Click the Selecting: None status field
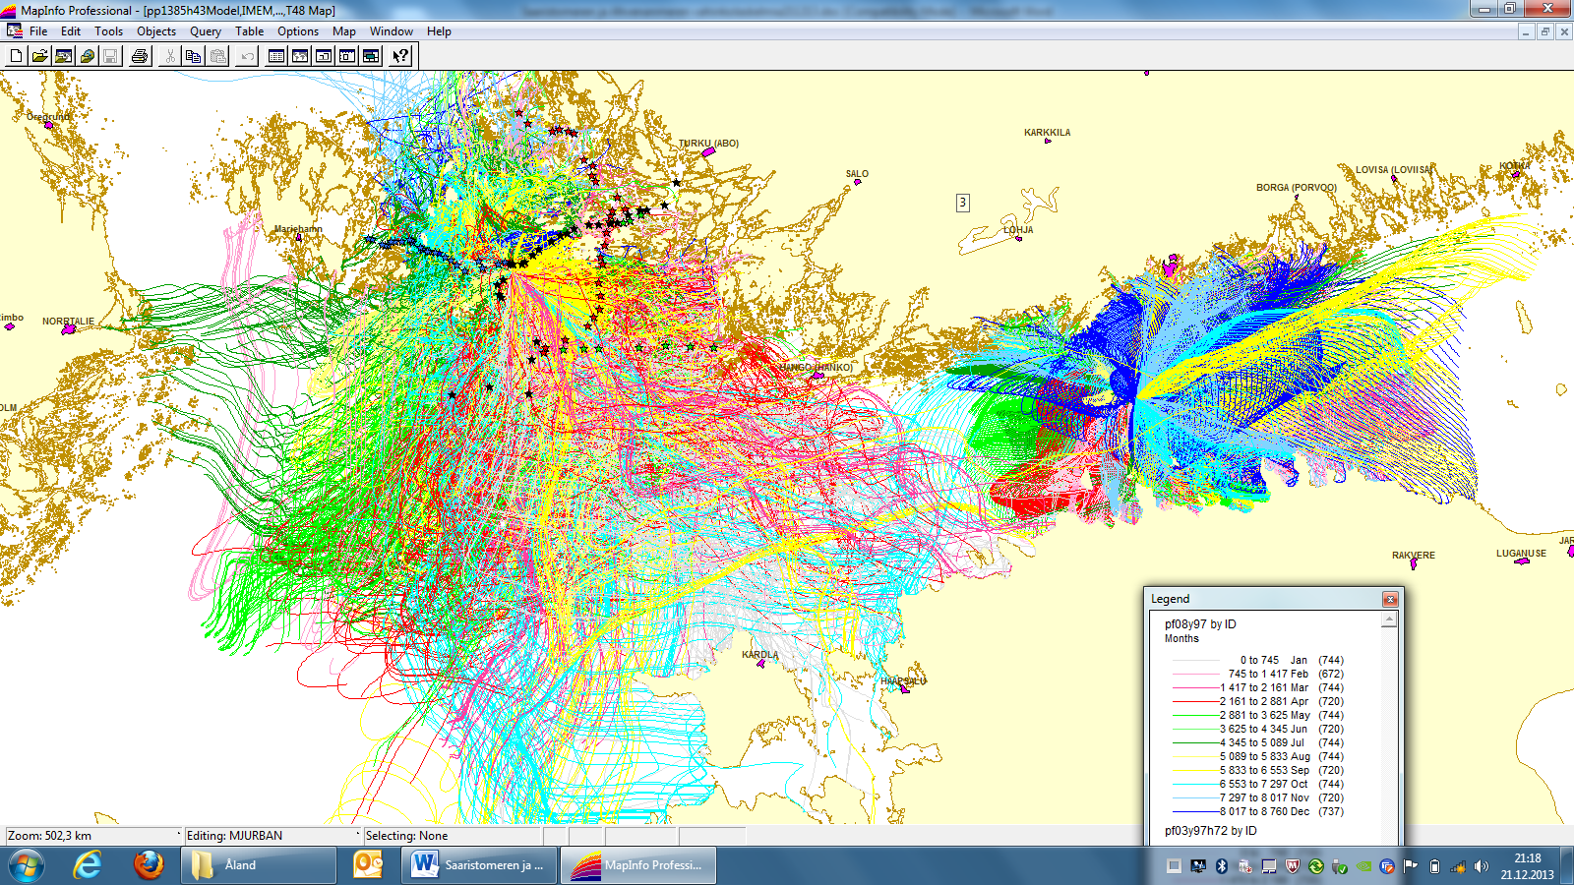 [x=452, y=836]
